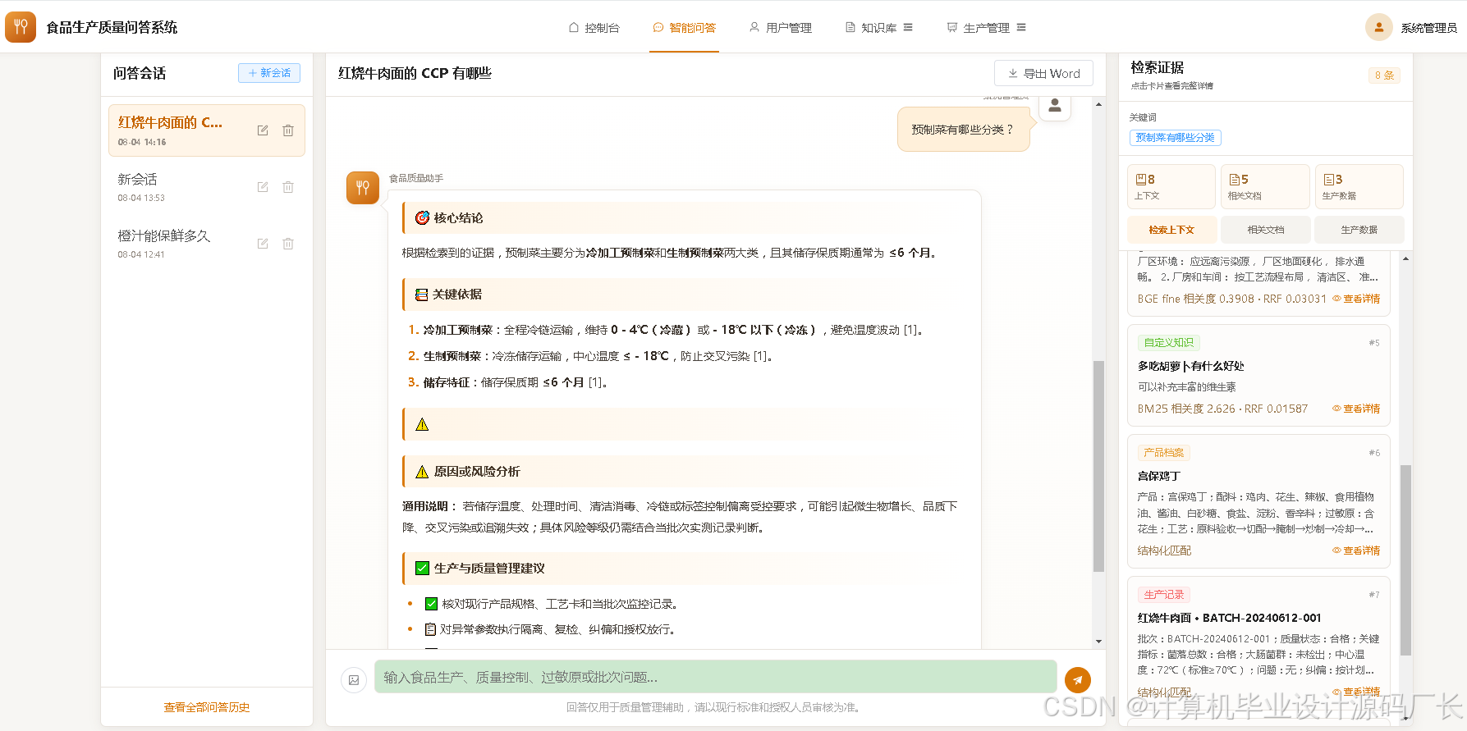Expand the 生产管理 dropdown menu
Screen dimensions: 1467x731
986,28
